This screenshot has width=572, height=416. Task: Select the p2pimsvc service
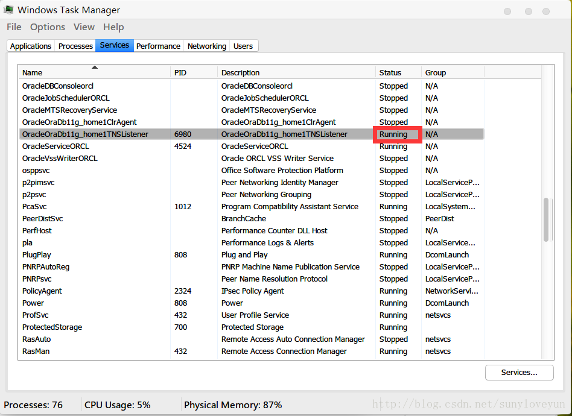pos(38,182)
